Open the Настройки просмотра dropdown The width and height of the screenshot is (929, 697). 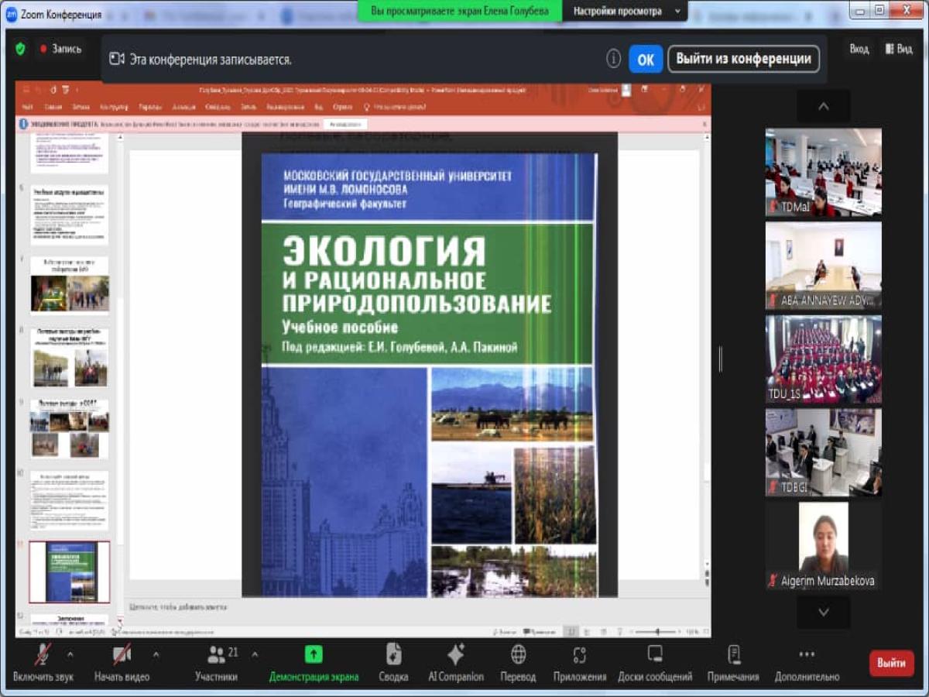[x=626, y=11]
